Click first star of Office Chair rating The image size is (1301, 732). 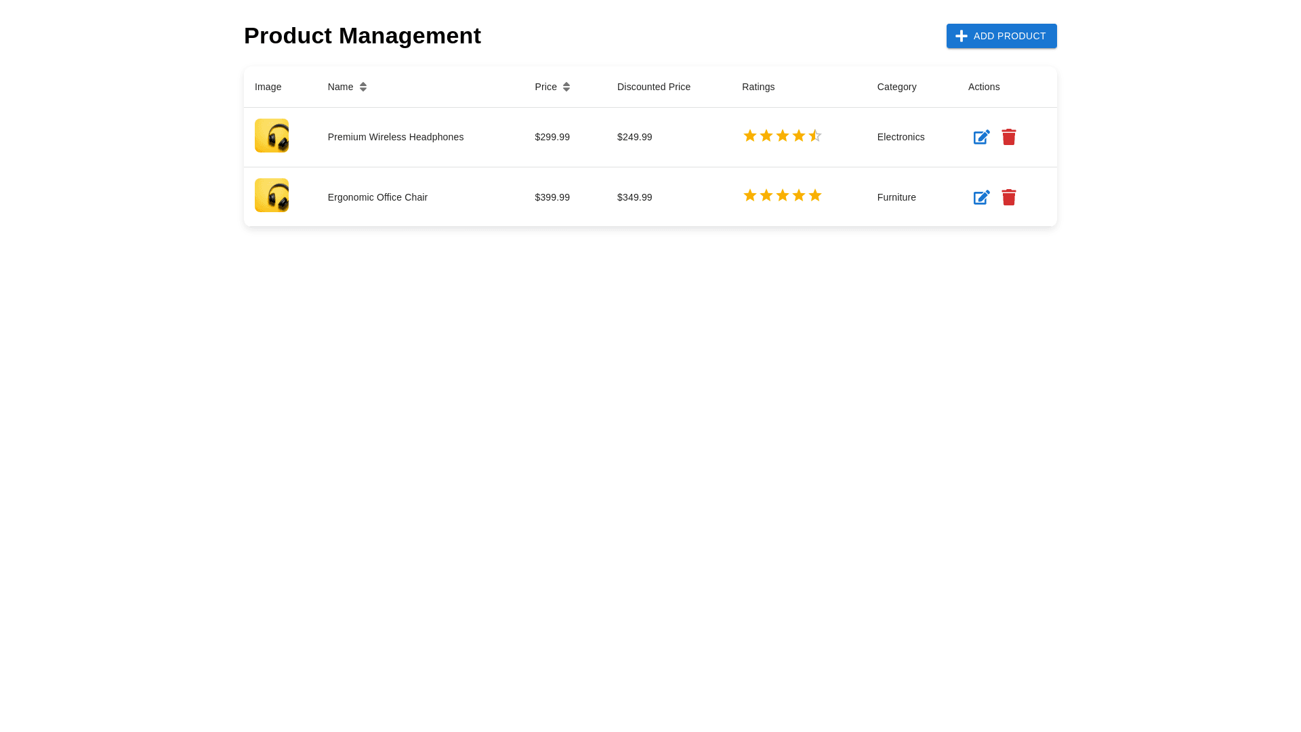pyautogui.click(x=749, y=196)
